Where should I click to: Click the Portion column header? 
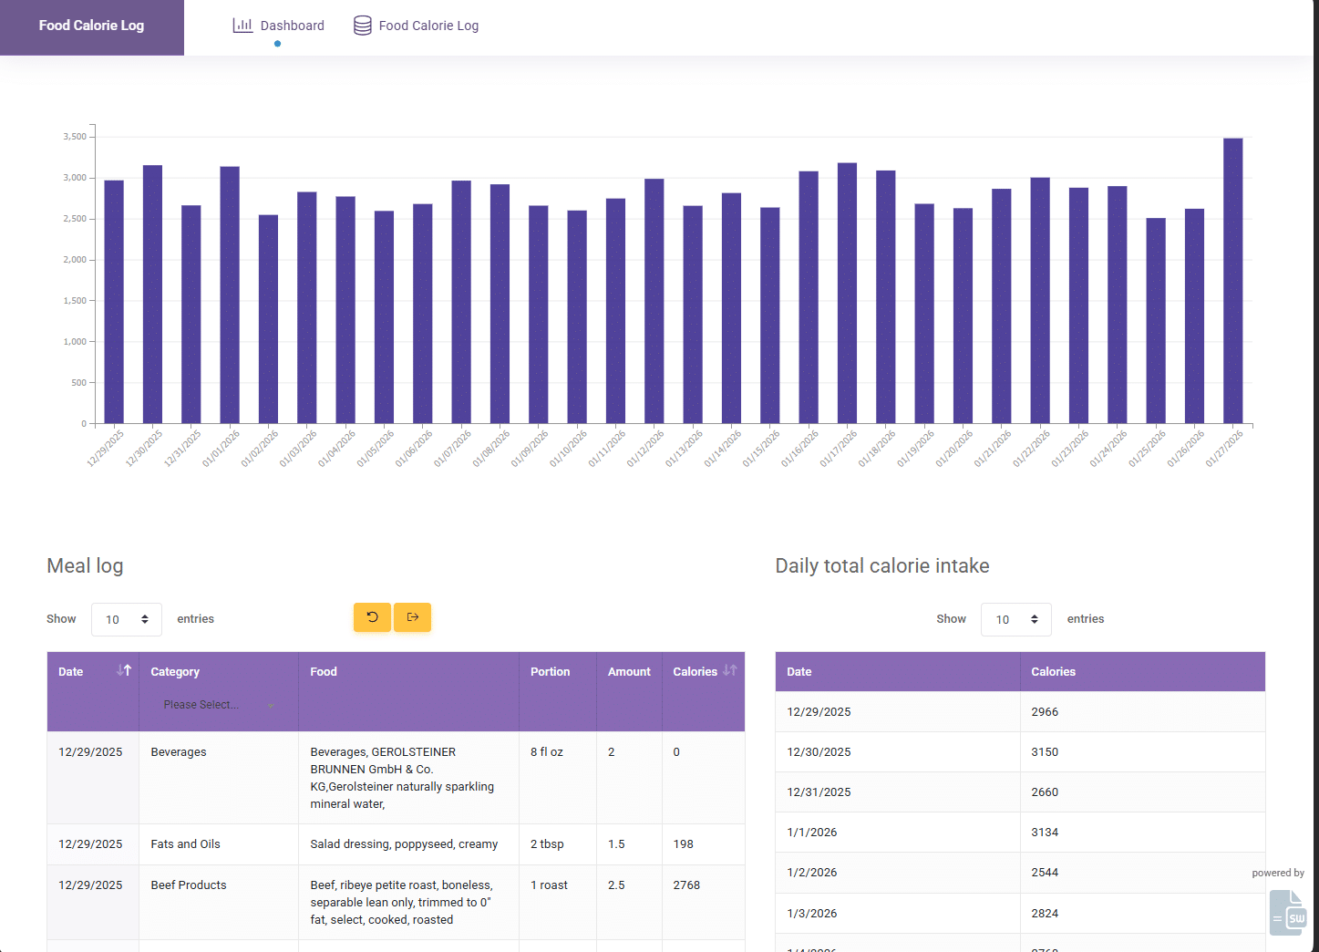[x=550, y=672]
